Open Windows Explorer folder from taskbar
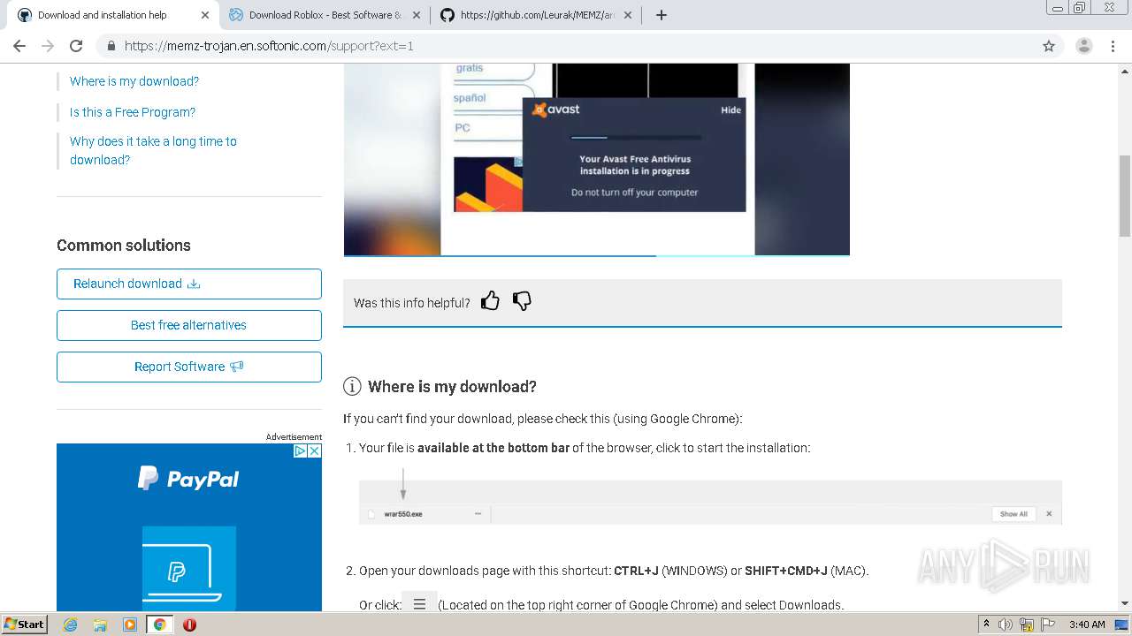 (100, 625)
